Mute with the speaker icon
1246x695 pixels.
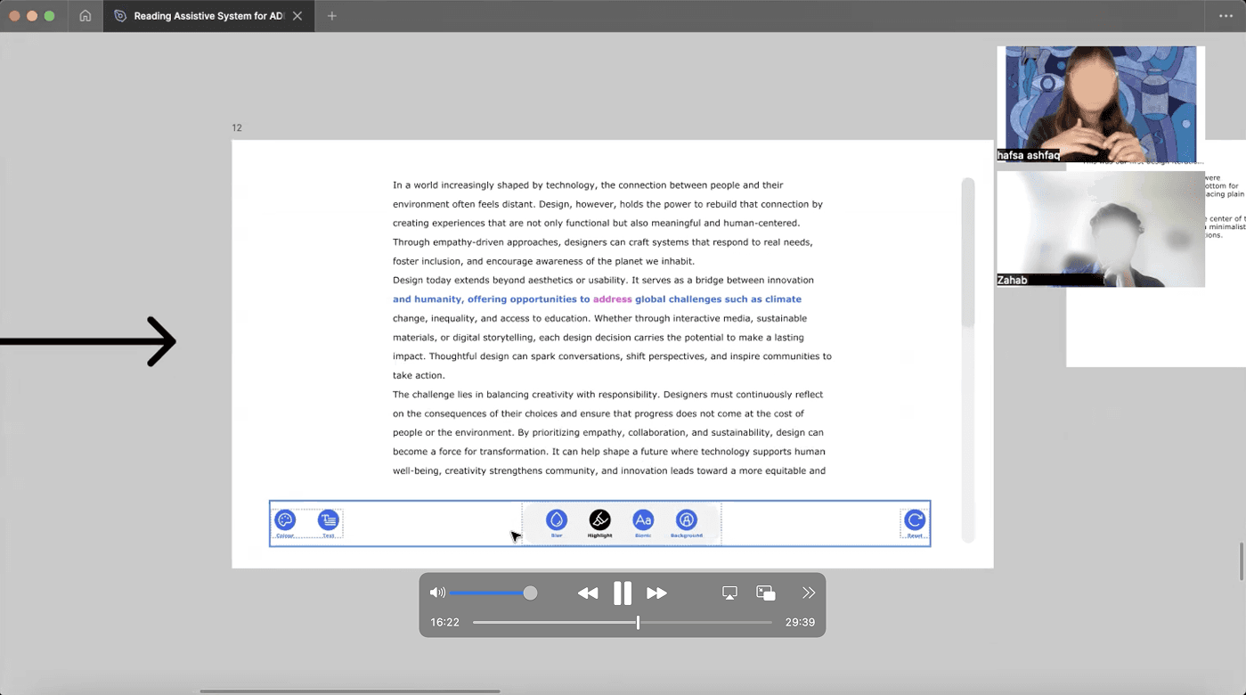[x=437, y=593]
